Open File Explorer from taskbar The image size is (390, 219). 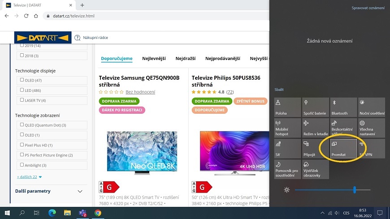67,213
